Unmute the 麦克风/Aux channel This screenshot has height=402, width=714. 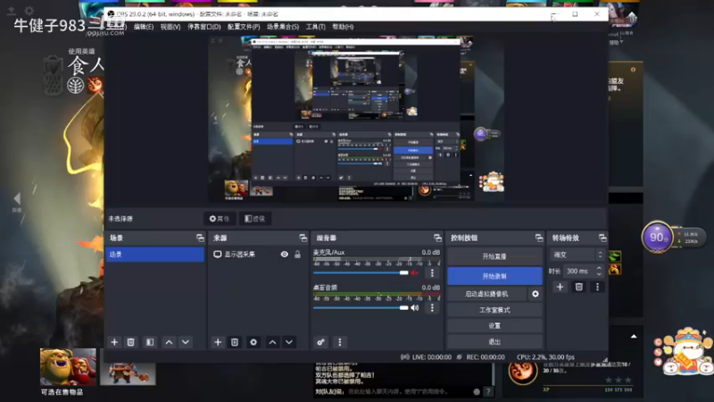(x=414, y=272)
